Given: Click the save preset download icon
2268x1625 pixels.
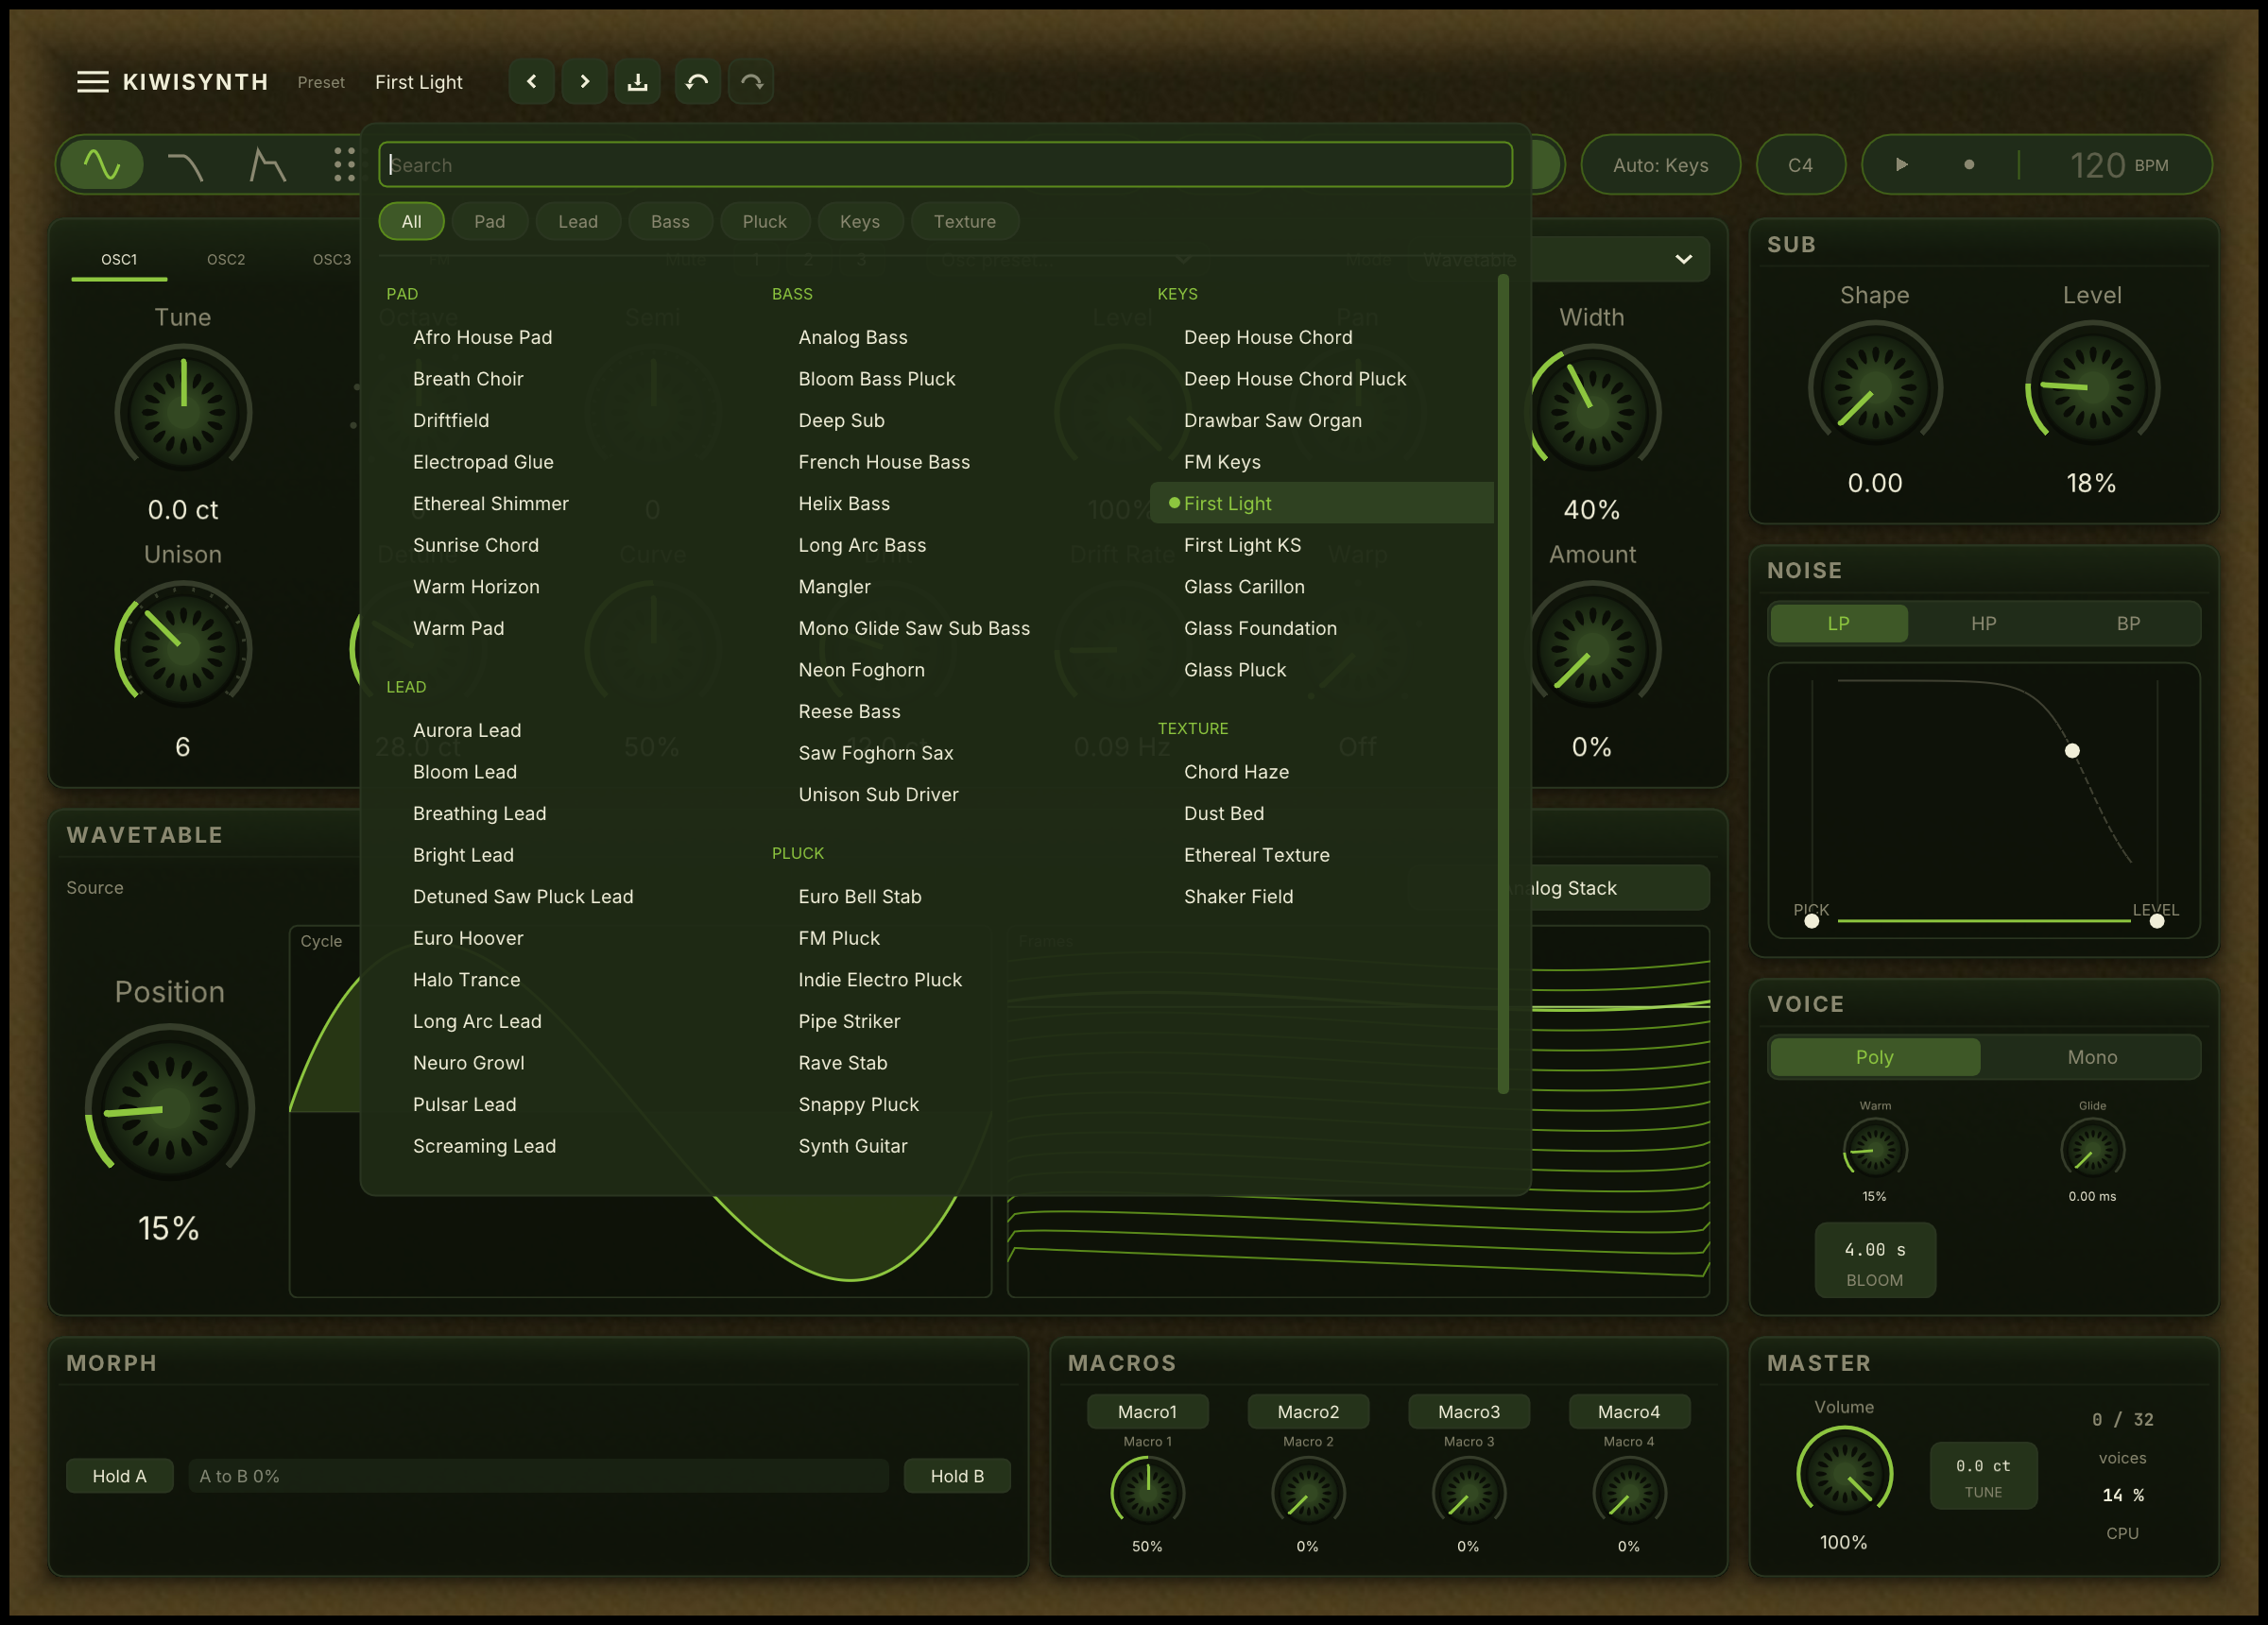Looking at the screenshot, I should tap(638, 82).
